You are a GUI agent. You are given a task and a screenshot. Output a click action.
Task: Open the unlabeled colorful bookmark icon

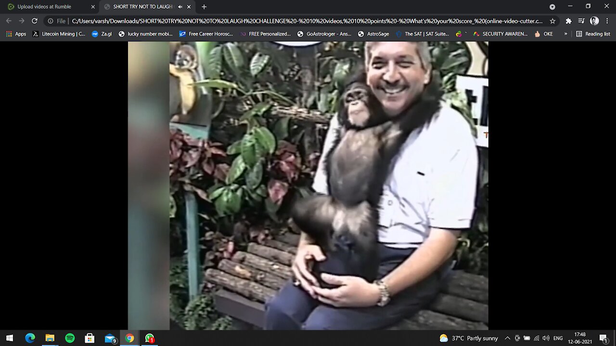click(x=460, y=34)
